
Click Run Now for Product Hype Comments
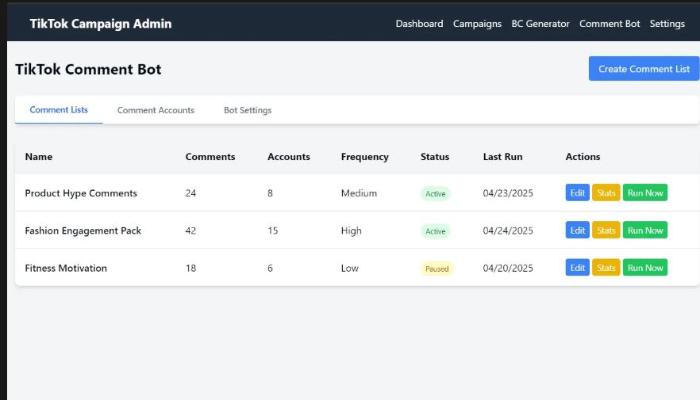point(645,193)
